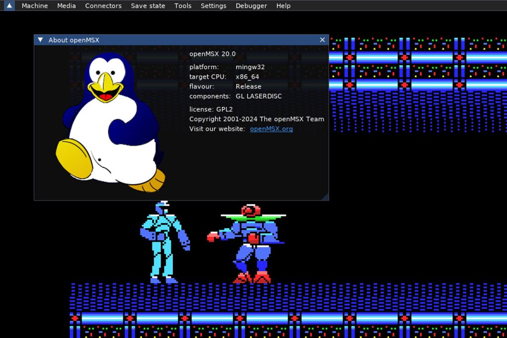Click the white triangle icon beside About openMSX
This screenshot has height=338, width=507.
point(40,40)
